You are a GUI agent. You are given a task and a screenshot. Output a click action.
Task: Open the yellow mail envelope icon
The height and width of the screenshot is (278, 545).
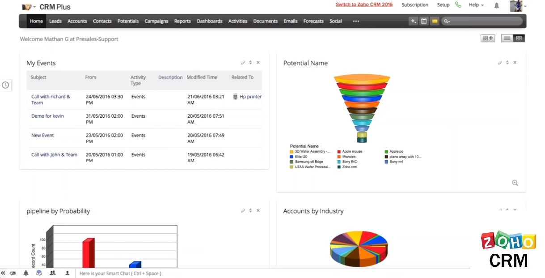(x=435, y=21)
